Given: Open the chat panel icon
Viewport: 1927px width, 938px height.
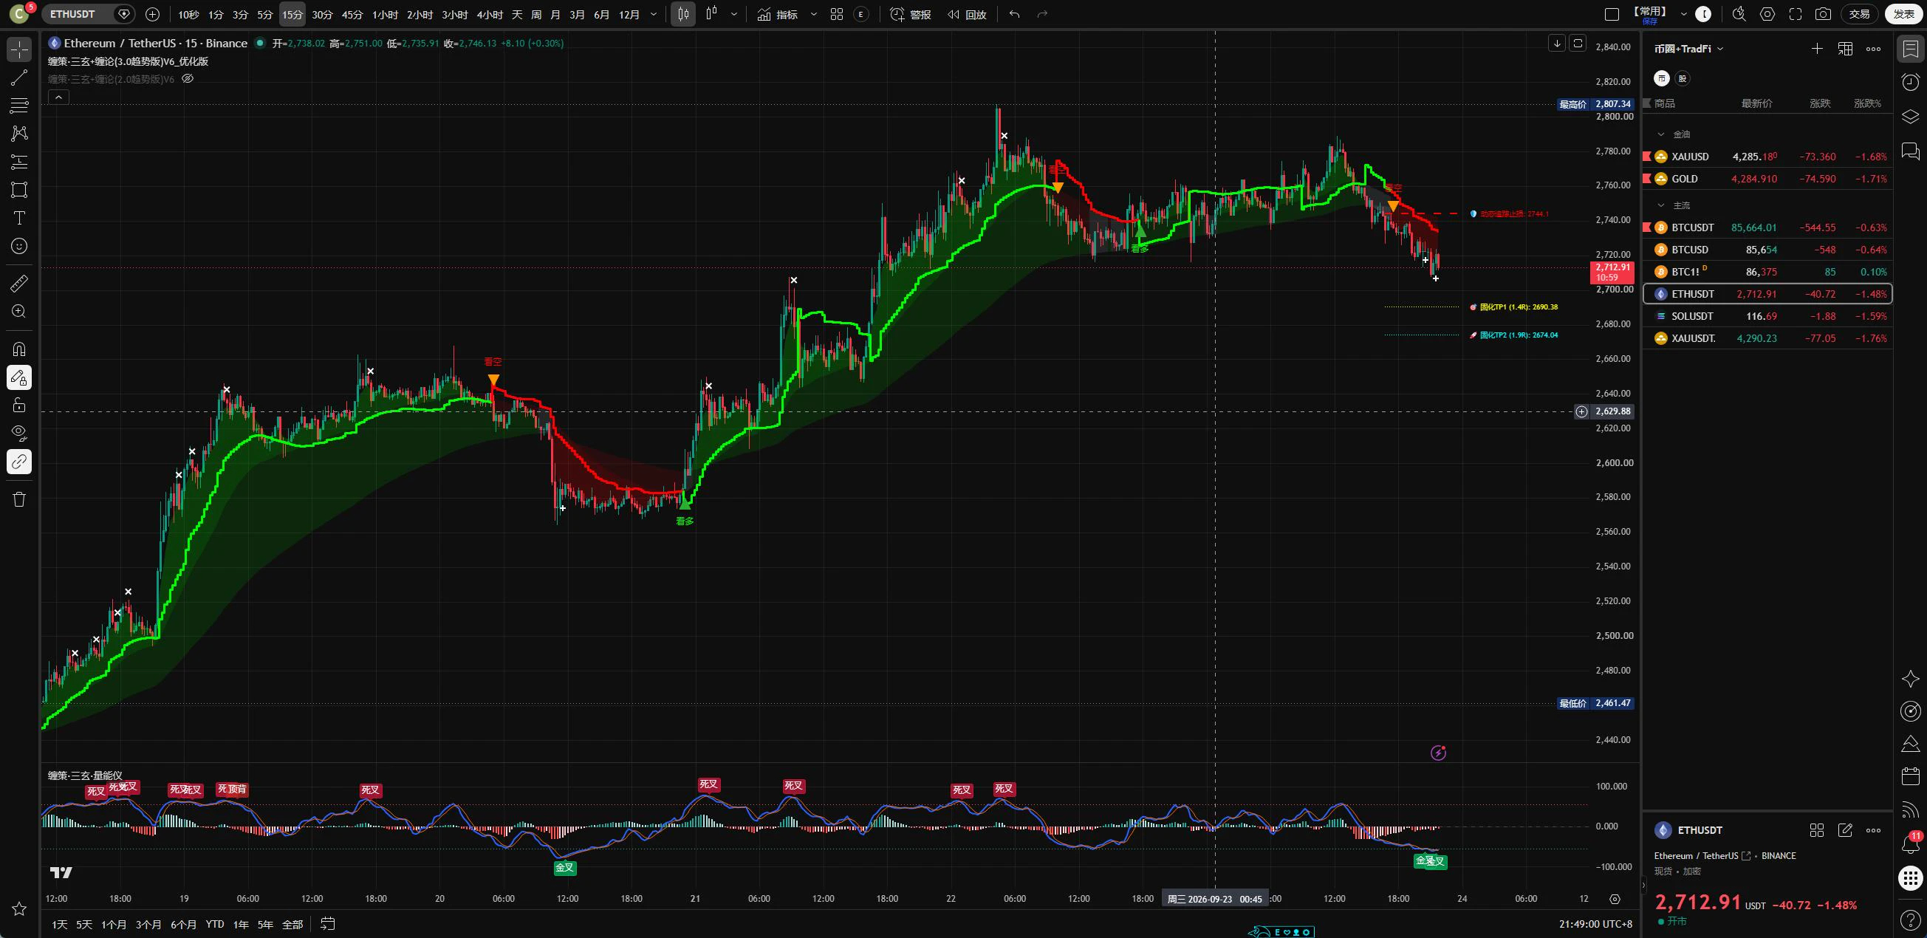Looking at the screenshot, I should [x=1911, y=152].
